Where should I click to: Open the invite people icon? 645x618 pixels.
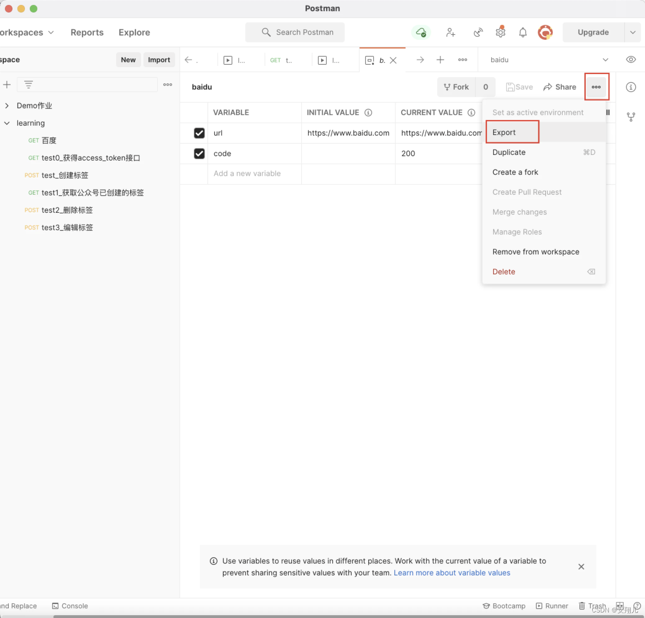(x=451, y=32)
